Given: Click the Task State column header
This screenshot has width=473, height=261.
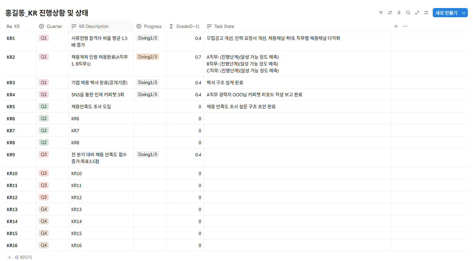Looking at the screenshot, I should coord(224,26).
